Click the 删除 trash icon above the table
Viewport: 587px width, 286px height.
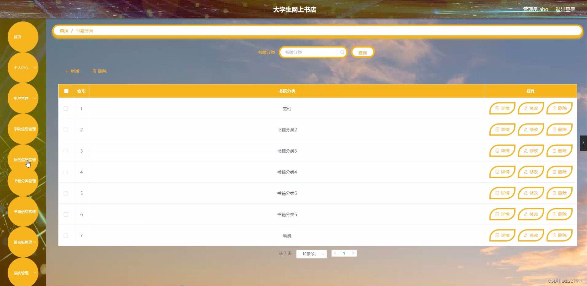(95, 71)
